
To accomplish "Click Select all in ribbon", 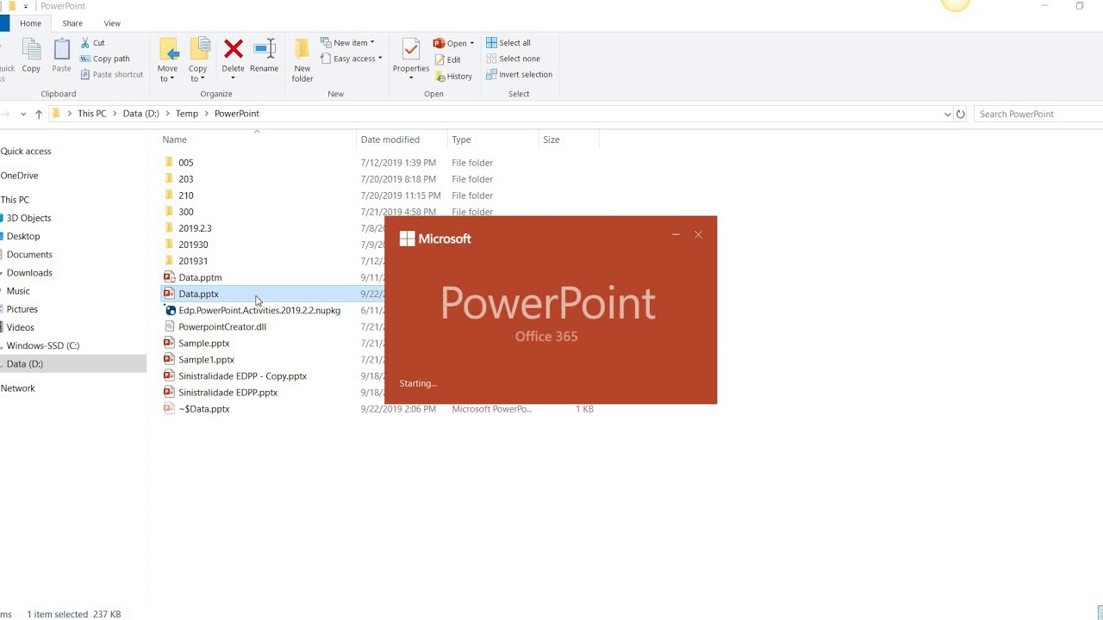I will 508,43.
